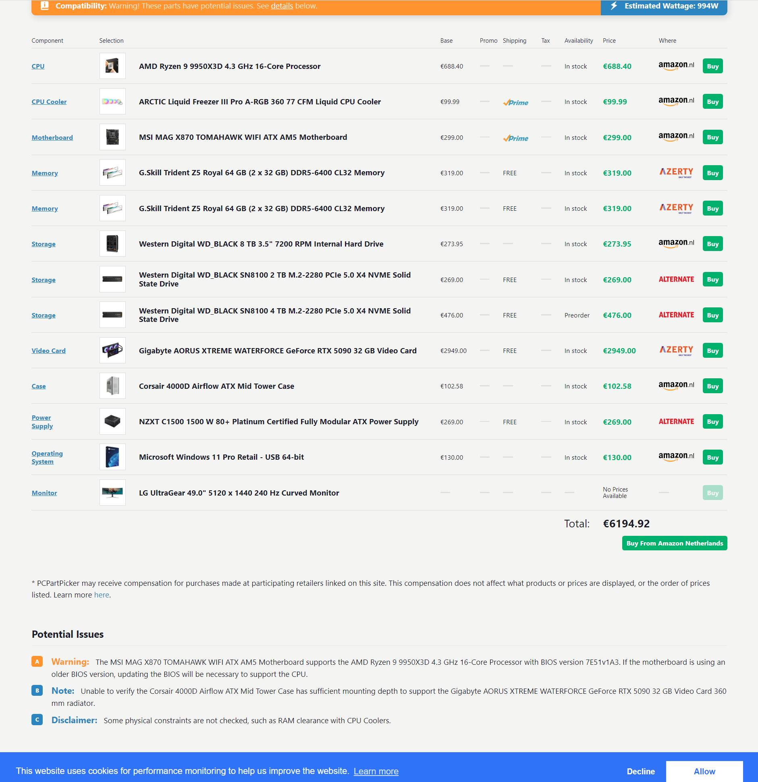This screenshot has width=758, height=782.
Task: Click Learn more in the cookie banner
Action: coord(376,771)
